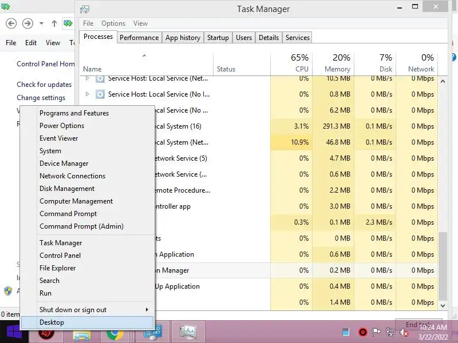Screen dimensions: 458x343
Task: Open Edit menu in Control Panel window
Action: 31,42
